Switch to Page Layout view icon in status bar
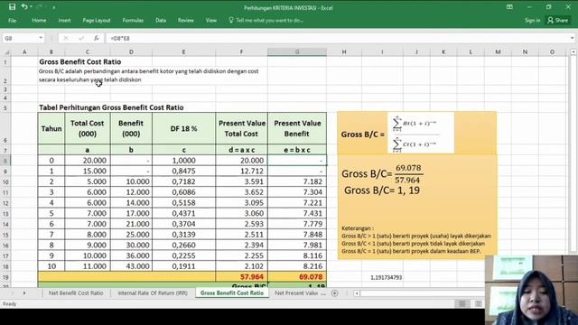Viewport: 578px width, 325px height. pyautogui.click(x=479, y=303)
